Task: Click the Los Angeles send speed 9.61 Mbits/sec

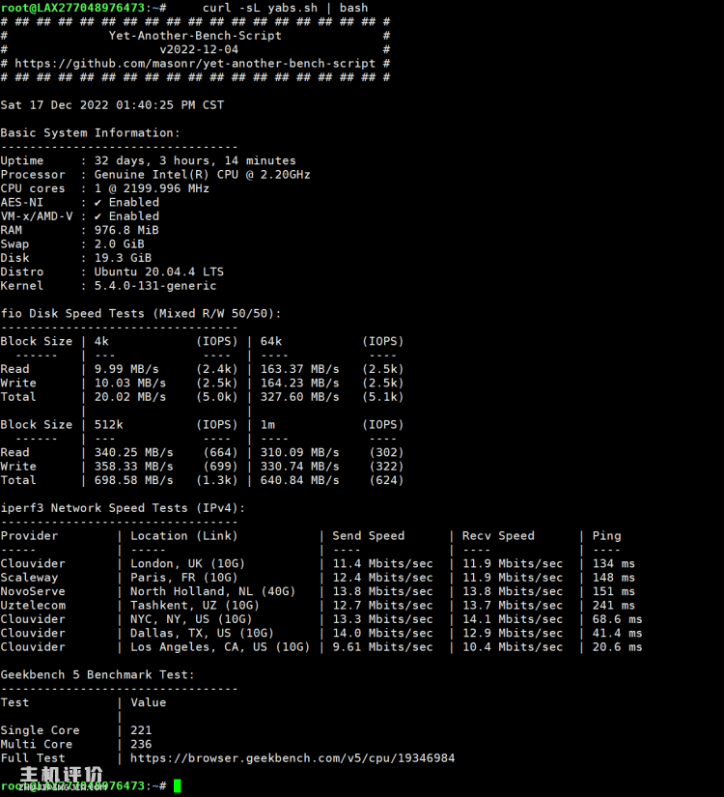Action: click(382, 647)
